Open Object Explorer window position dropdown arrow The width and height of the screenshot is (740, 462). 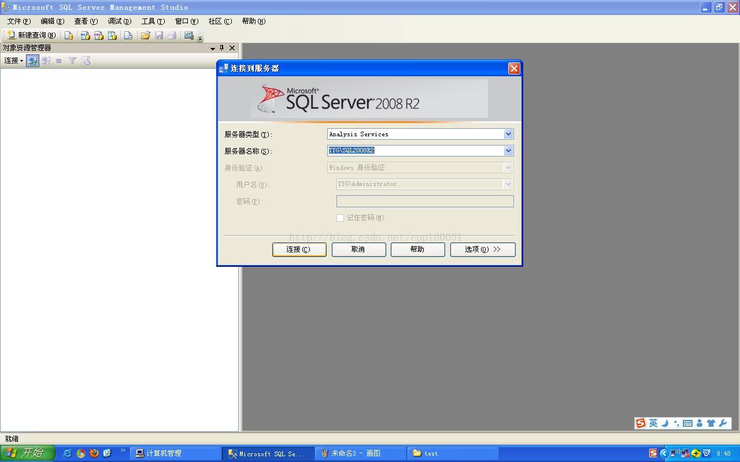(x=213, y=49)
